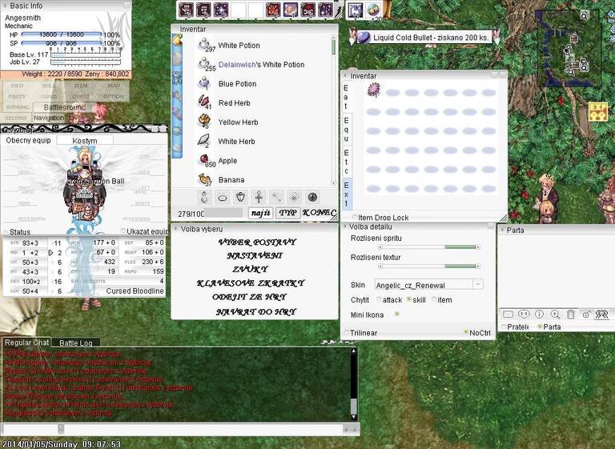Screen dimensions: 615x449
Task: Switch to the Battle Log tab
Action: point(78,343)
